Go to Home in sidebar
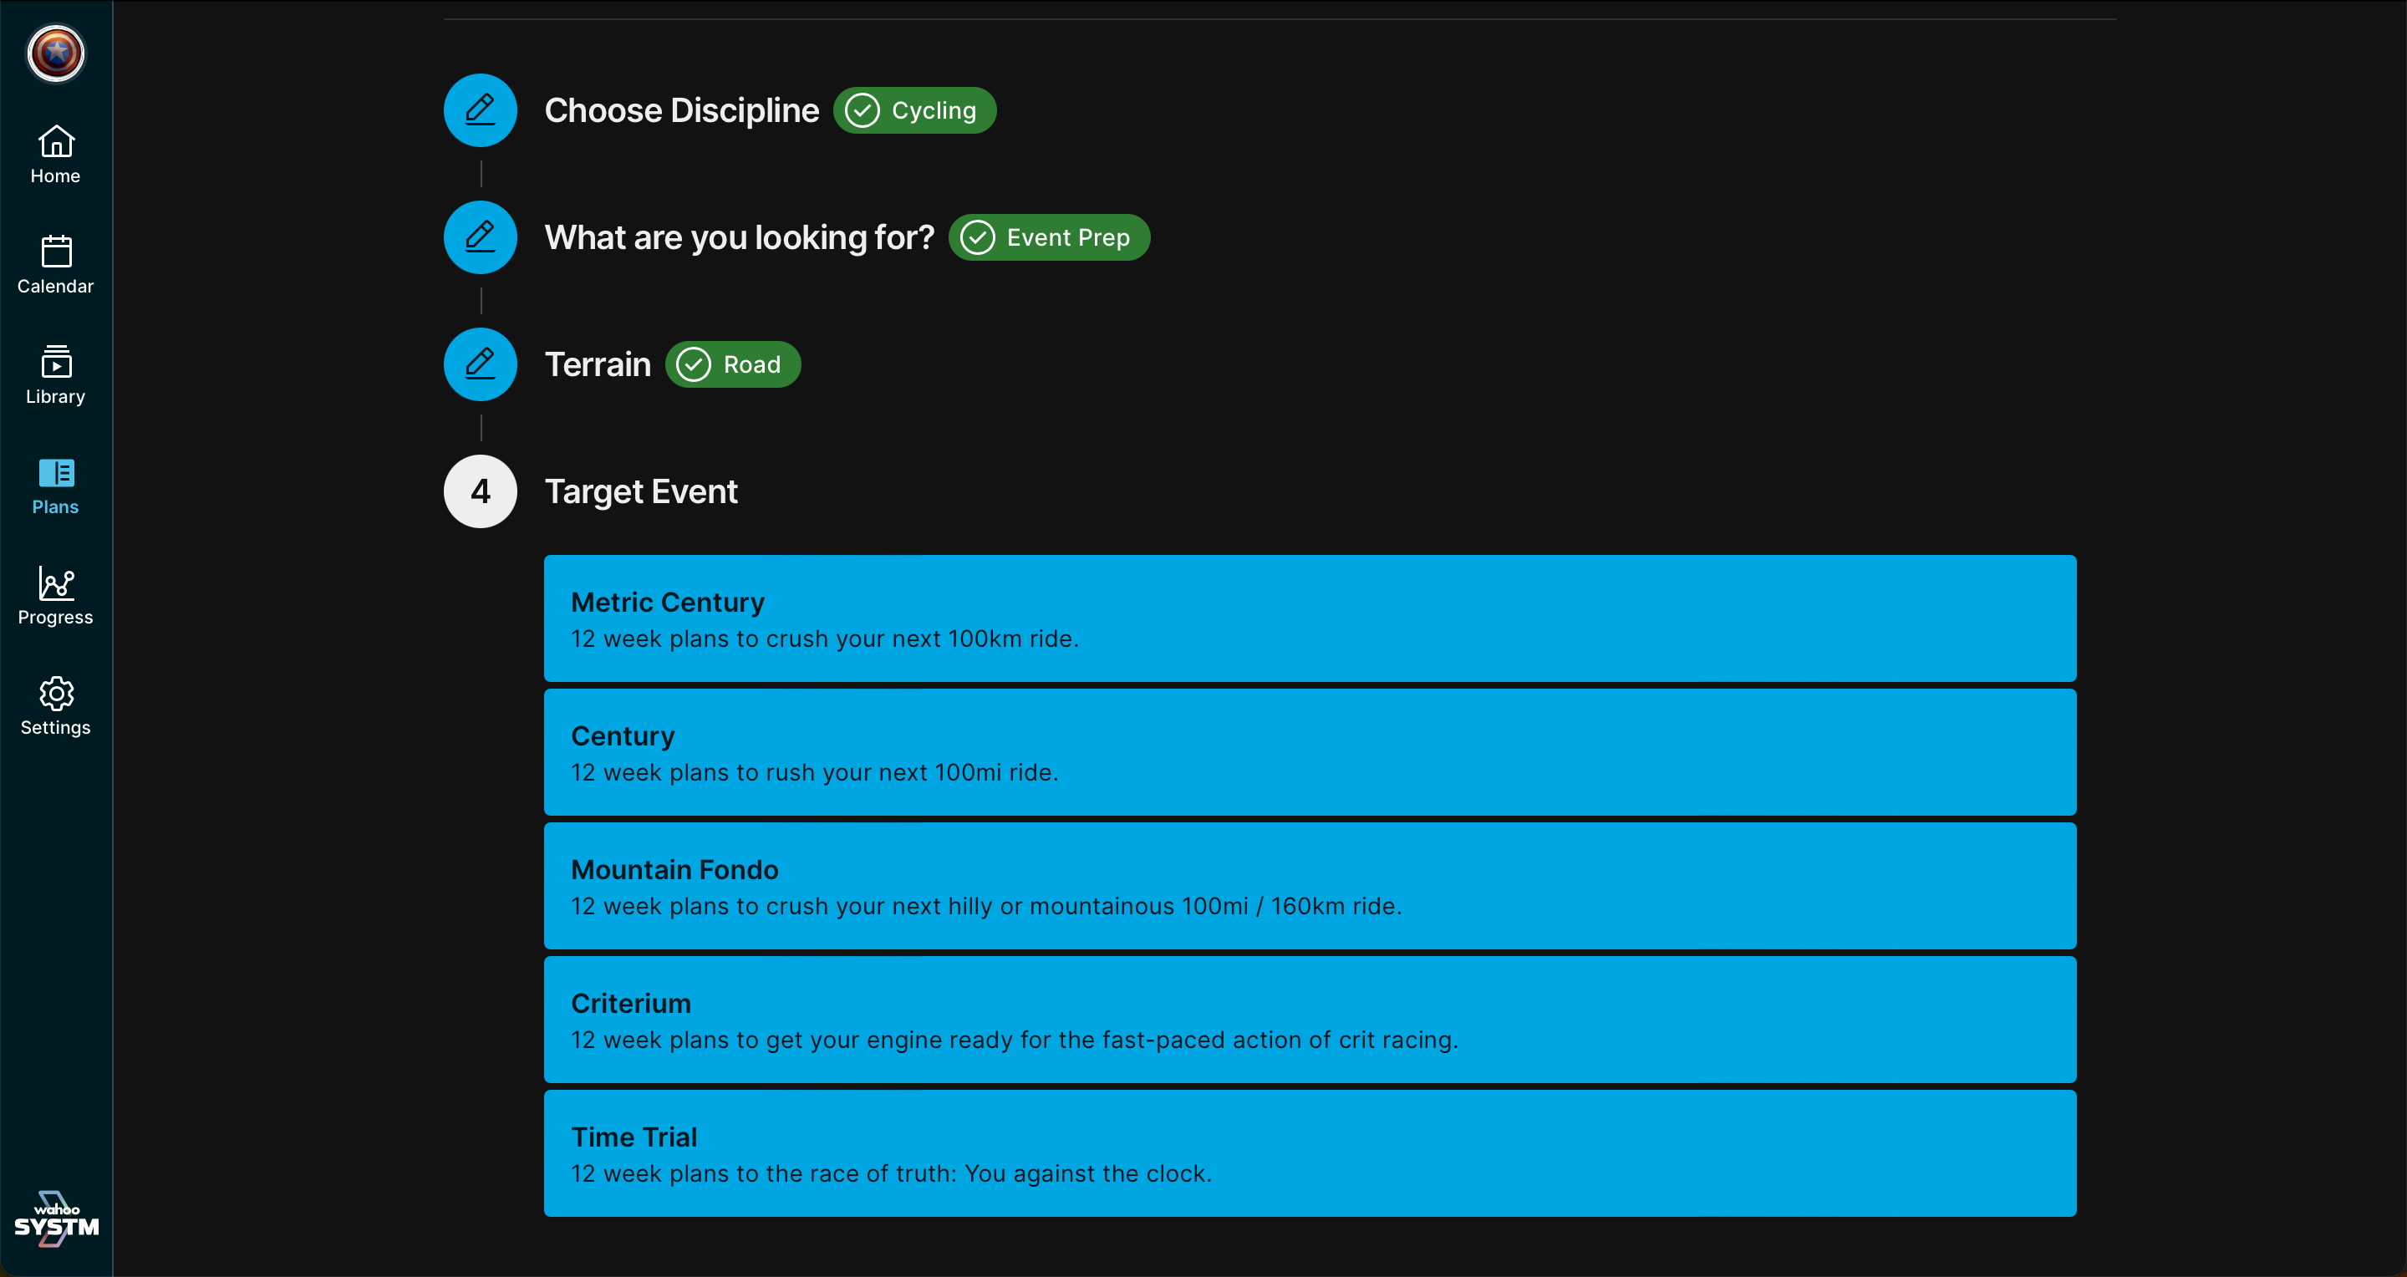 tap(56, 154)
